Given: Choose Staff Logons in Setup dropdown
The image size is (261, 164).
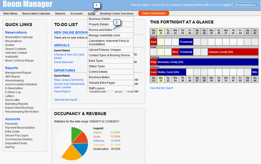Looking at the screenshot, I should coord(97,88).
